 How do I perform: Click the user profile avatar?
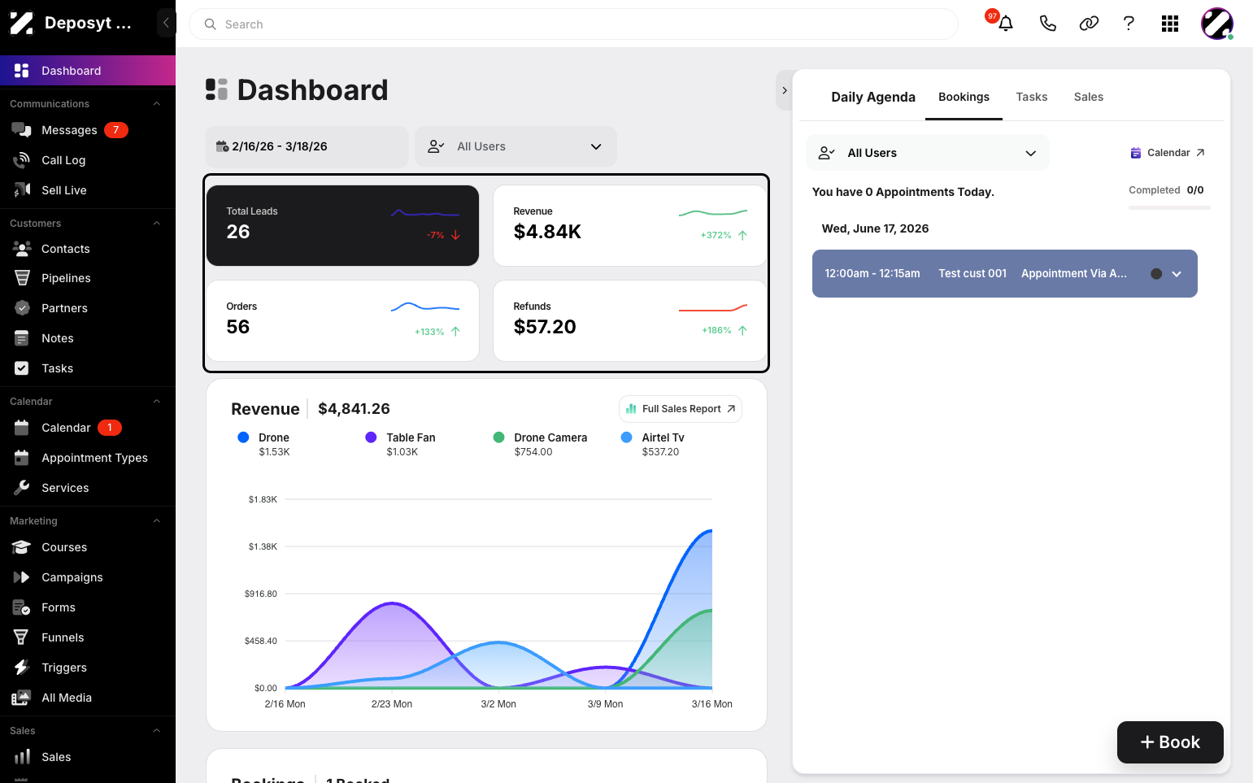[1217, 24]
